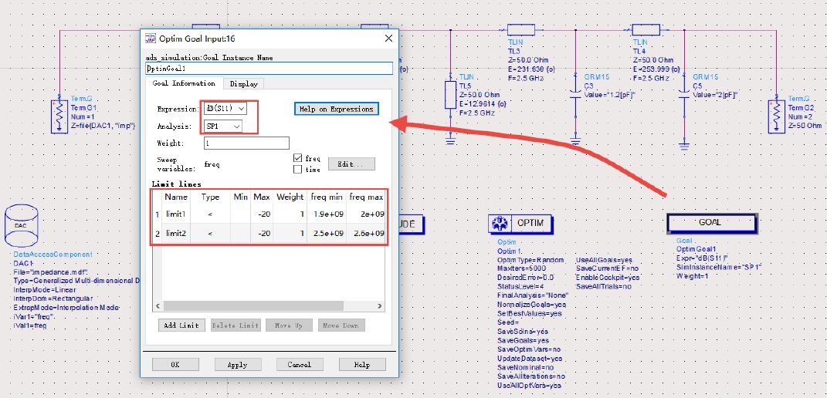
Task: Click OK to confirm the goal
Action: (175, 364)
